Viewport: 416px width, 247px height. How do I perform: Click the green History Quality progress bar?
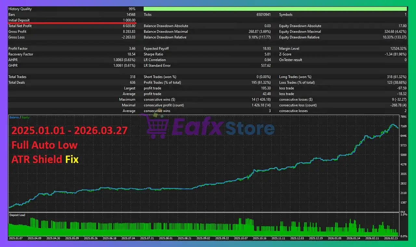(x=275, y=9)
